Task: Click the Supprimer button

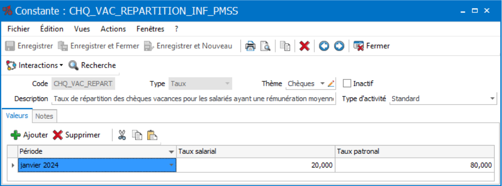Action: pyautogui.click(x=77, y=135)
